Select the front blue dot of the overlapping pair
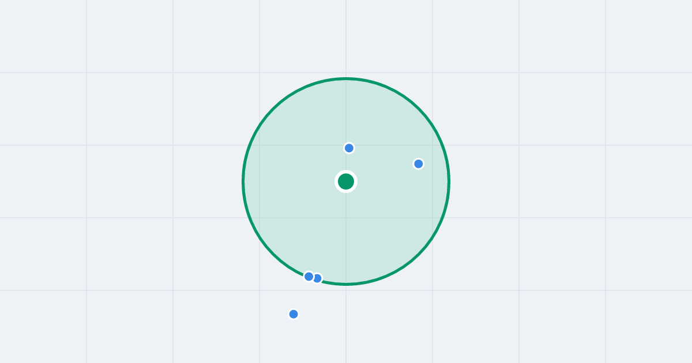 (309, 277)
